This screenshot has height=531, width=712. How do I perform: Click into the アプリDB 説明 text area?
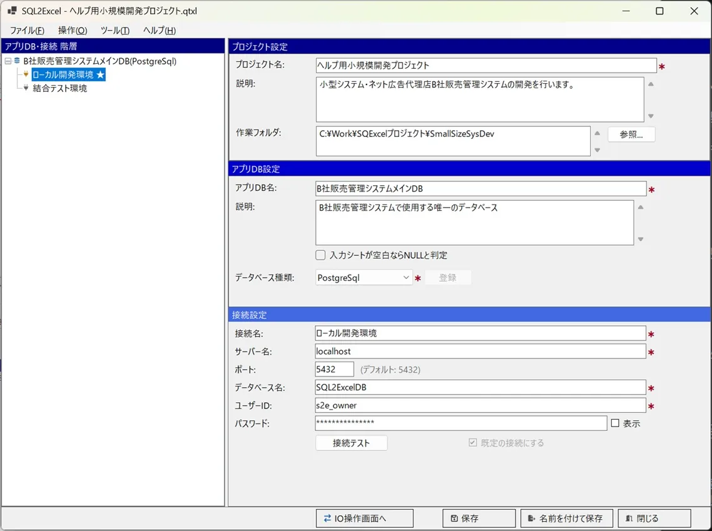click(475, 223)
